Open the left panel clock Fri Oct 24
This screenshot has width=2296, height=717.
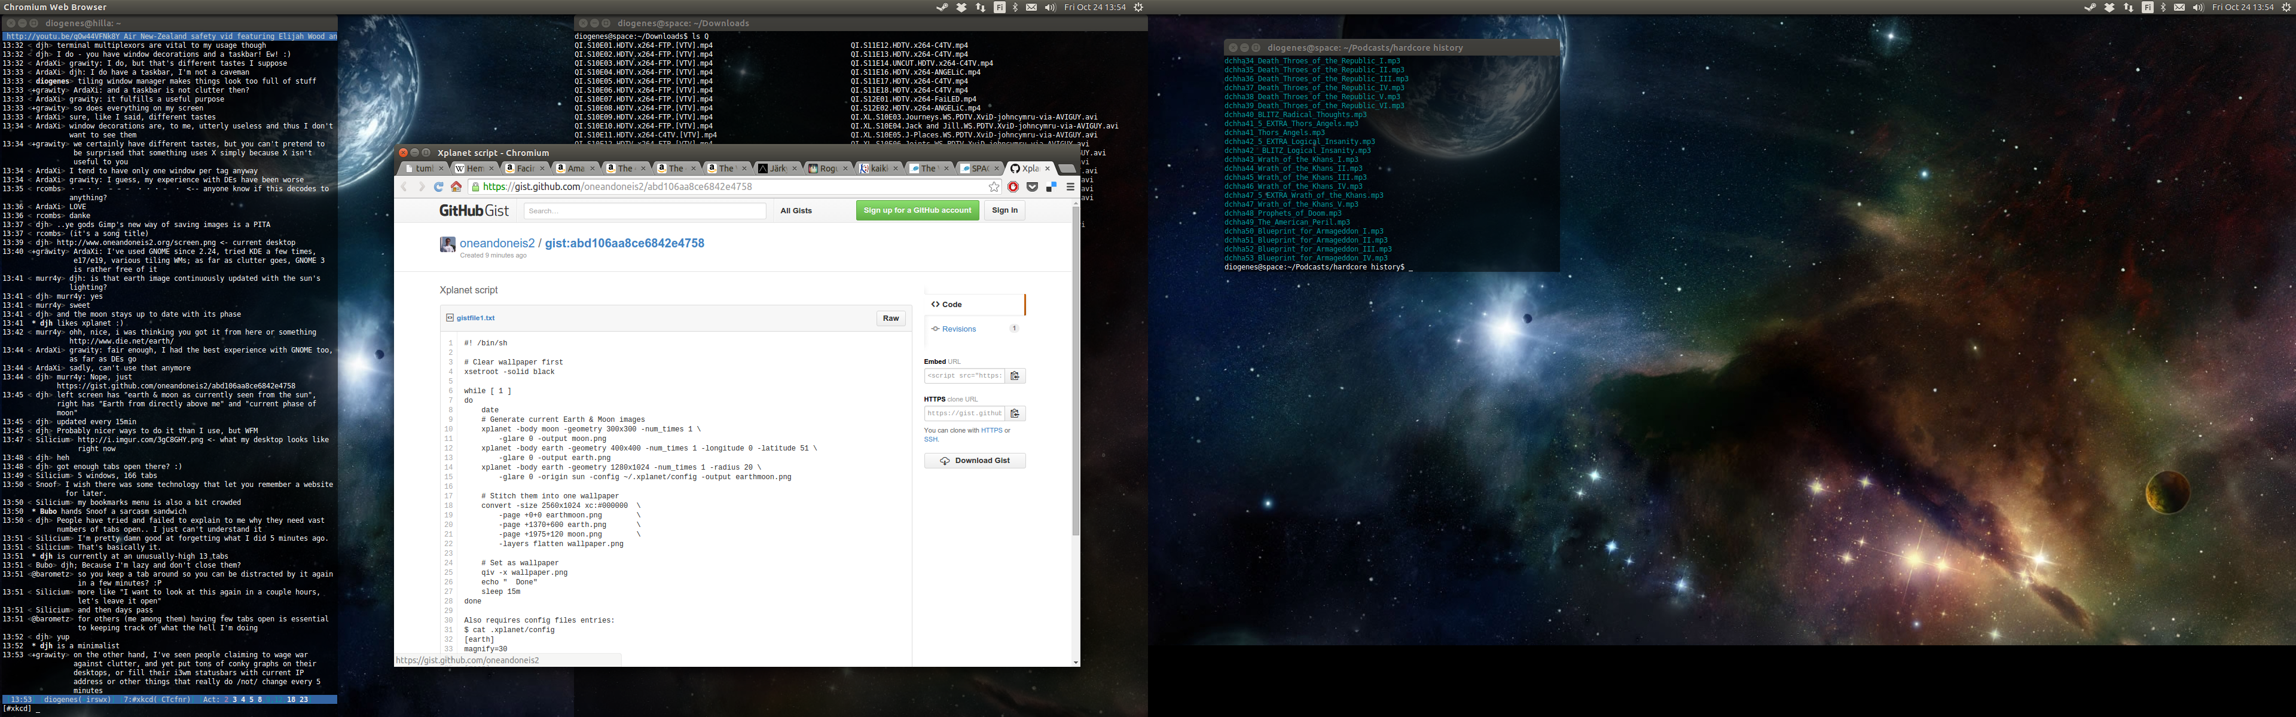(x=1095, y=7)
